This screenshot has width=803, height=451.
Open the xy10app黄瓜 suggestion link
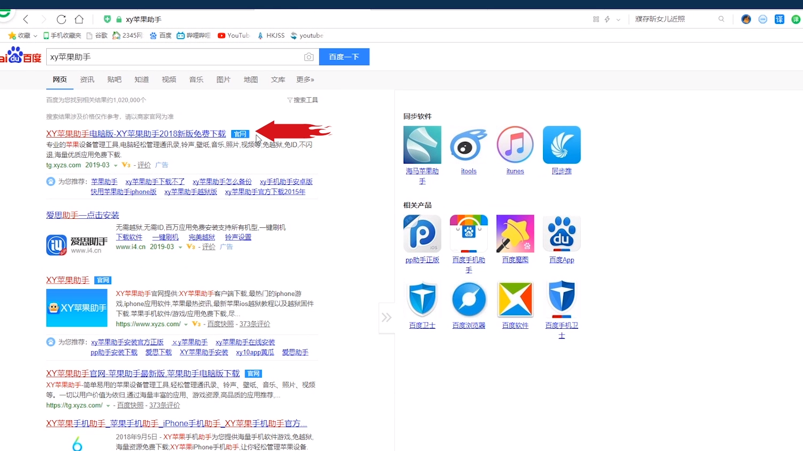coord(255,353)
